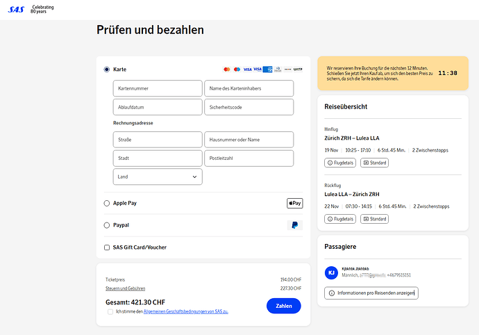The width and height of the screenshot is (479, 335).
Task: Click Informationen pro Reisenden anzeigen
Action: click(371, 293)
